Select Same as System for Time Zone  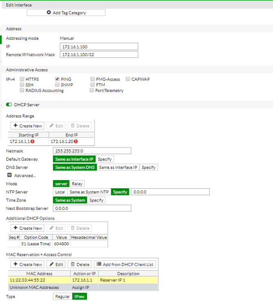coord(70,200)
